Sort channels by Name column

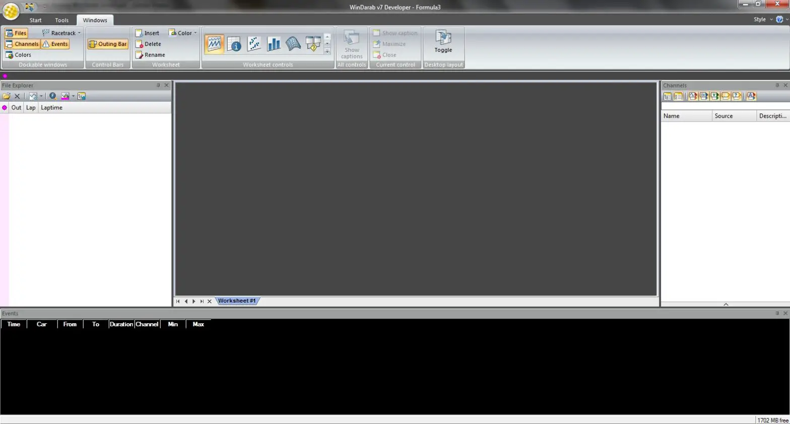(686, 116)
